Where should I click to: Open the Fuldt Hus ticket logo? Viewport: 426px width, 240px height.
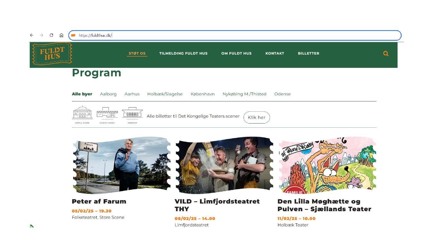[x=52, y=54]
